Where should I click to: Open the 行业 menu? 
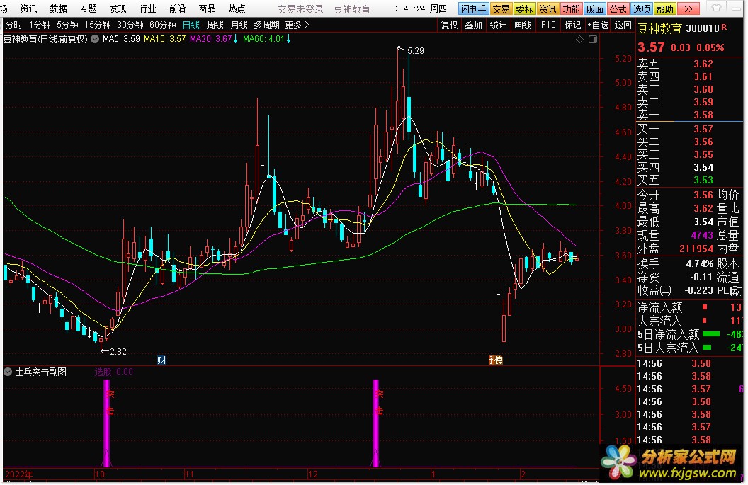[147, 8]
